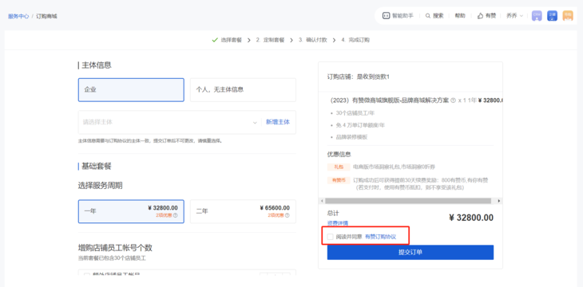Open the dark blue app icon in header
Image resolution: width=583 pixels, height=287 pixels.
point(552,16)
